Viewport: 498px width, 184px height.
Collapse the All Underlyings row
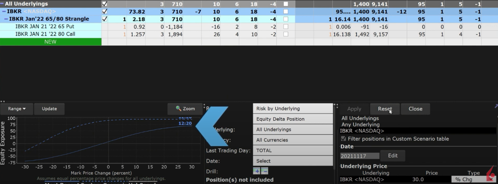[2, 4]
